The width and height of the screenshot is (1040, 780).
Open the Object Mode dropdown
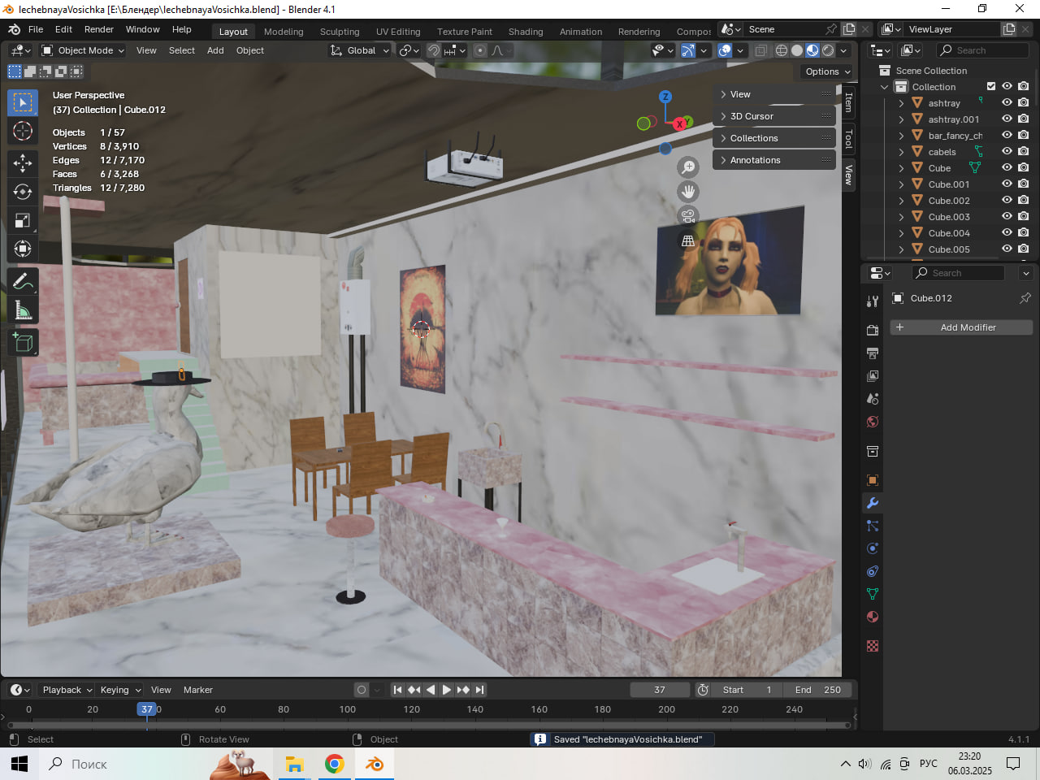click(83, 50)
